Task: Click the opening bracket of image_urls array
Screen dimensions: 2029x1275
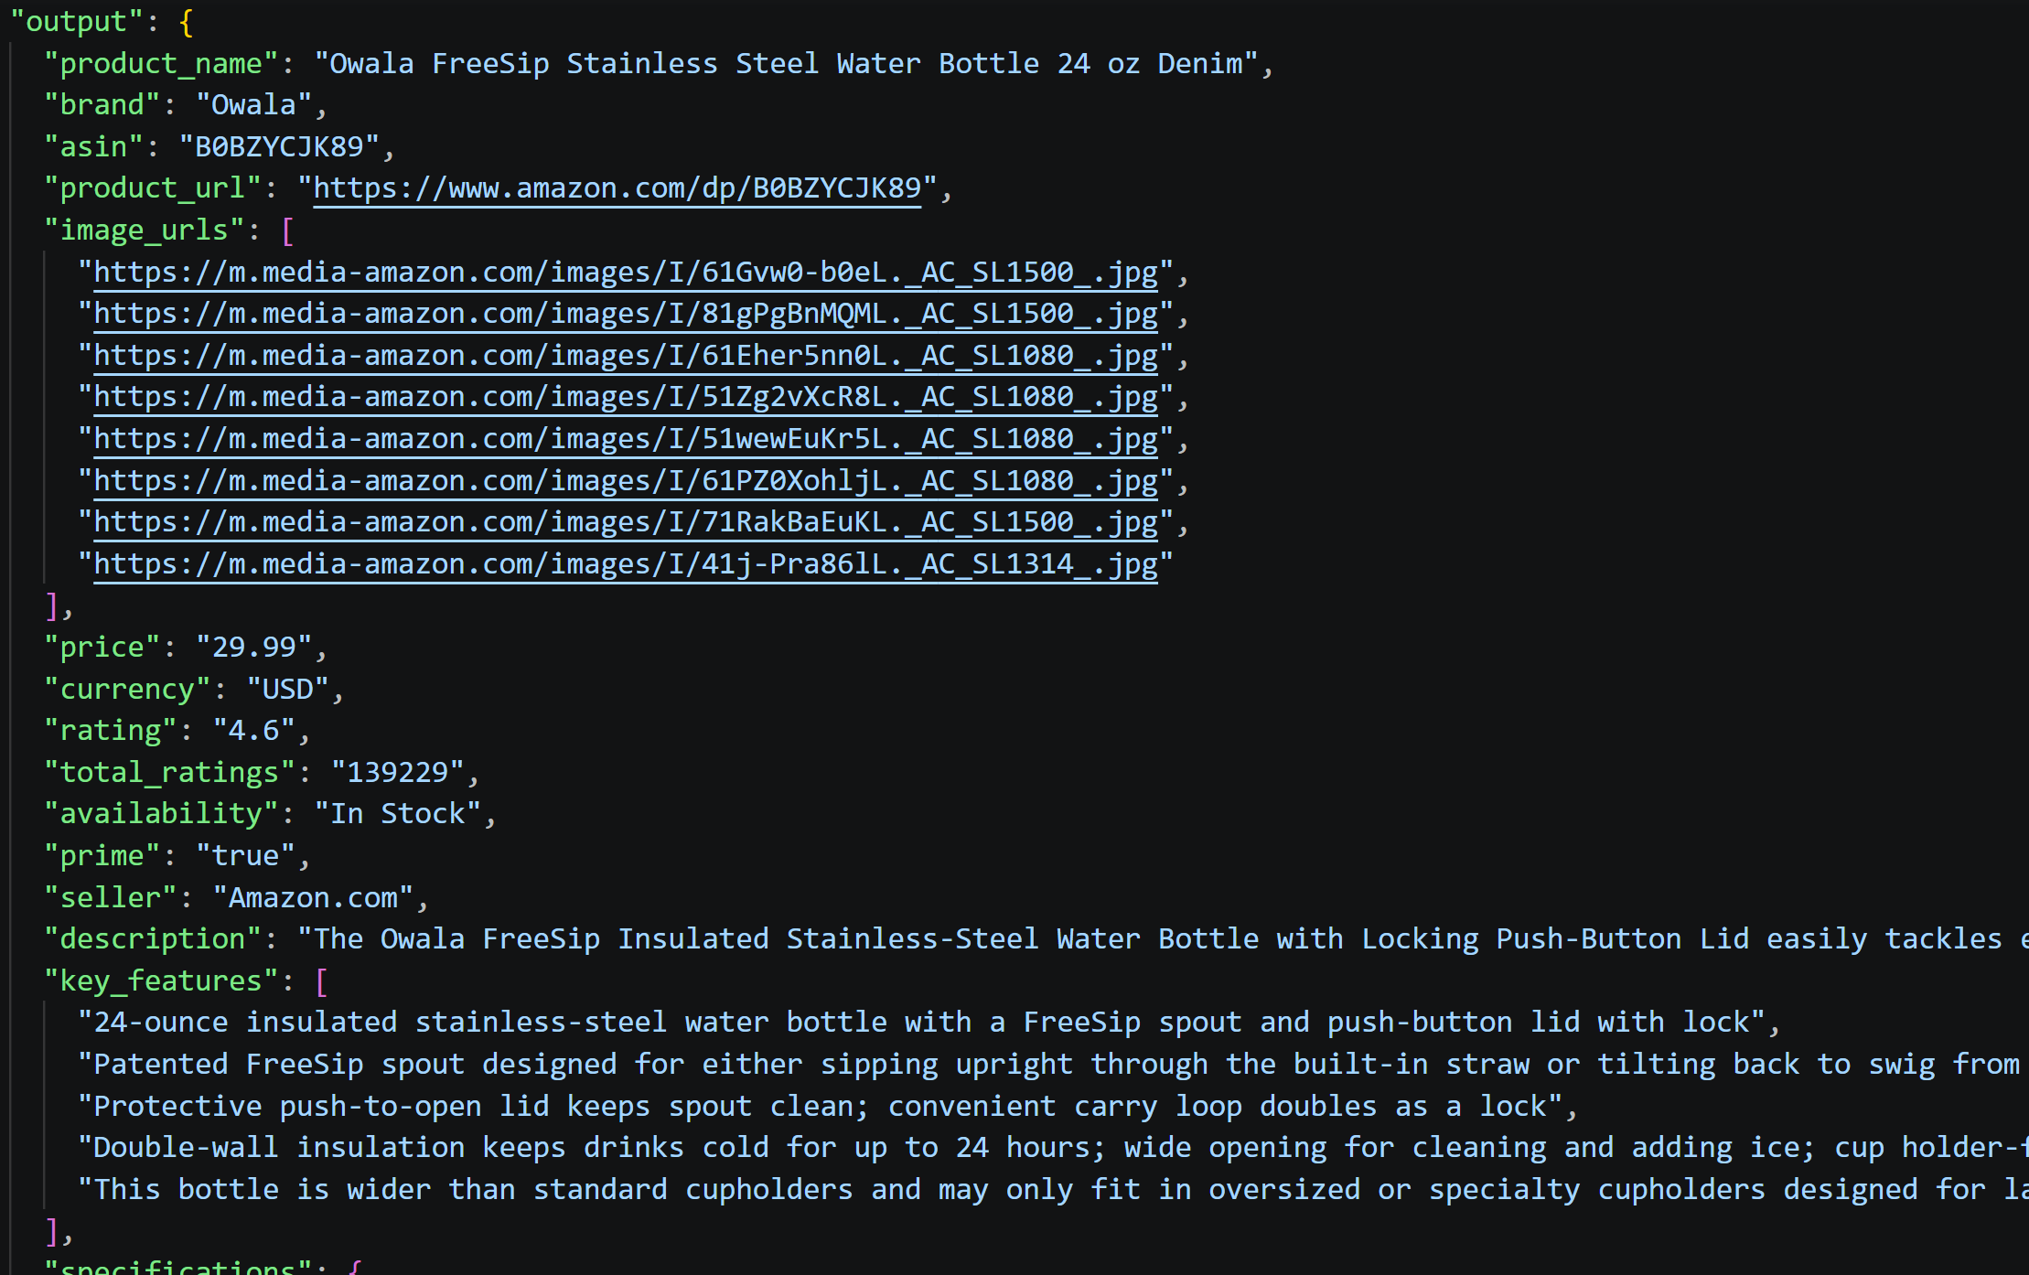Action: coord(288,230)
